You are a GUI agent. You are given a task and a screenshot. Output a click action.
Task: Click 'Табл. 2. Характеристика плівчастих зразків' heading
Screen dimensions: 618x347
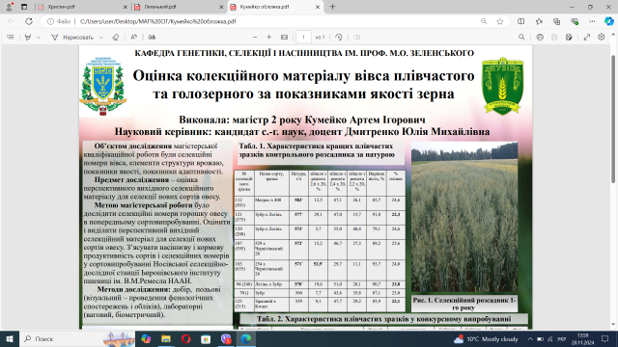pyautogui.click(x=383, y=319)
